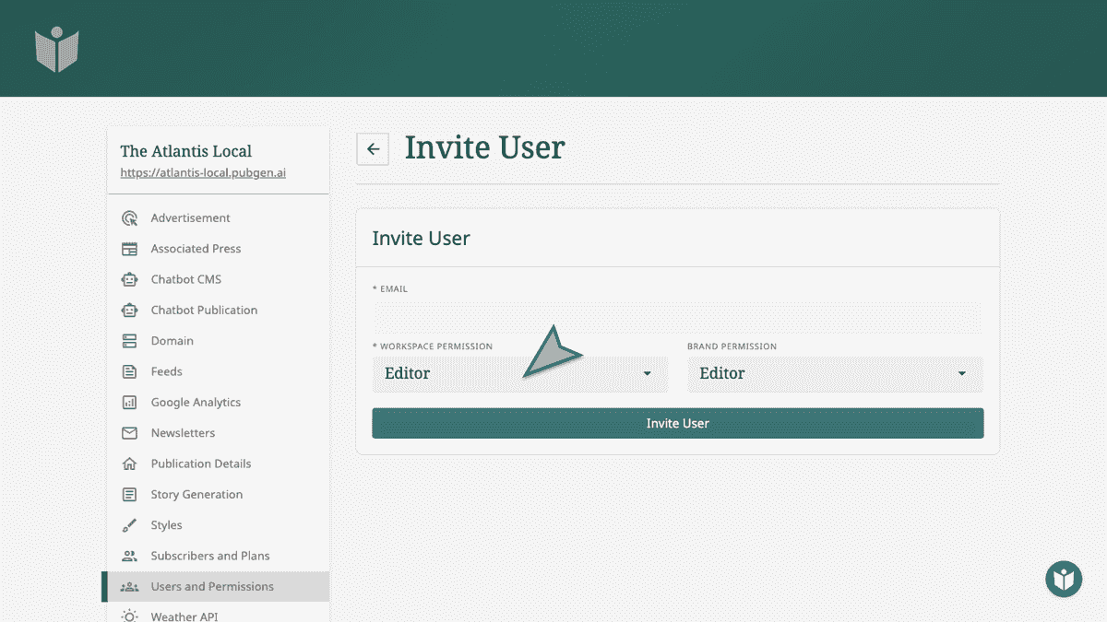Click the Advertisement icon in the sidebar
This screenshot has height=622, width=1107.
pos(130,217)
